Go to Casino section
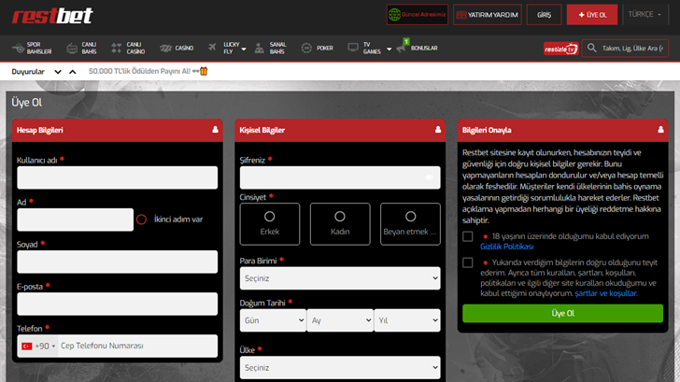This screenshot has width=680, height=382. click(x=177, y=49)
